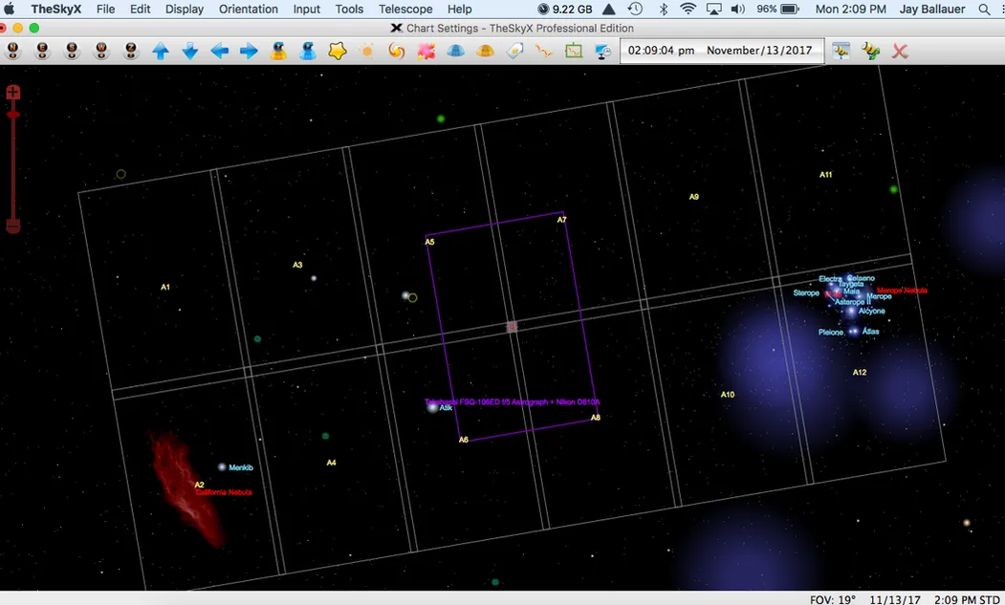Click the red target marker at chart center
The width and height of the screenshot is (1005, 605).
512,326
